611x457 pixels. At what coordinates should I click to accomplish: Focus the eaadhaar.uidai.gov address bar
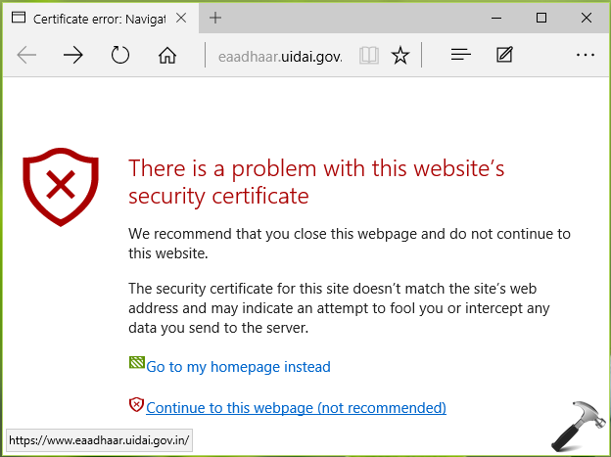(280, 57)
